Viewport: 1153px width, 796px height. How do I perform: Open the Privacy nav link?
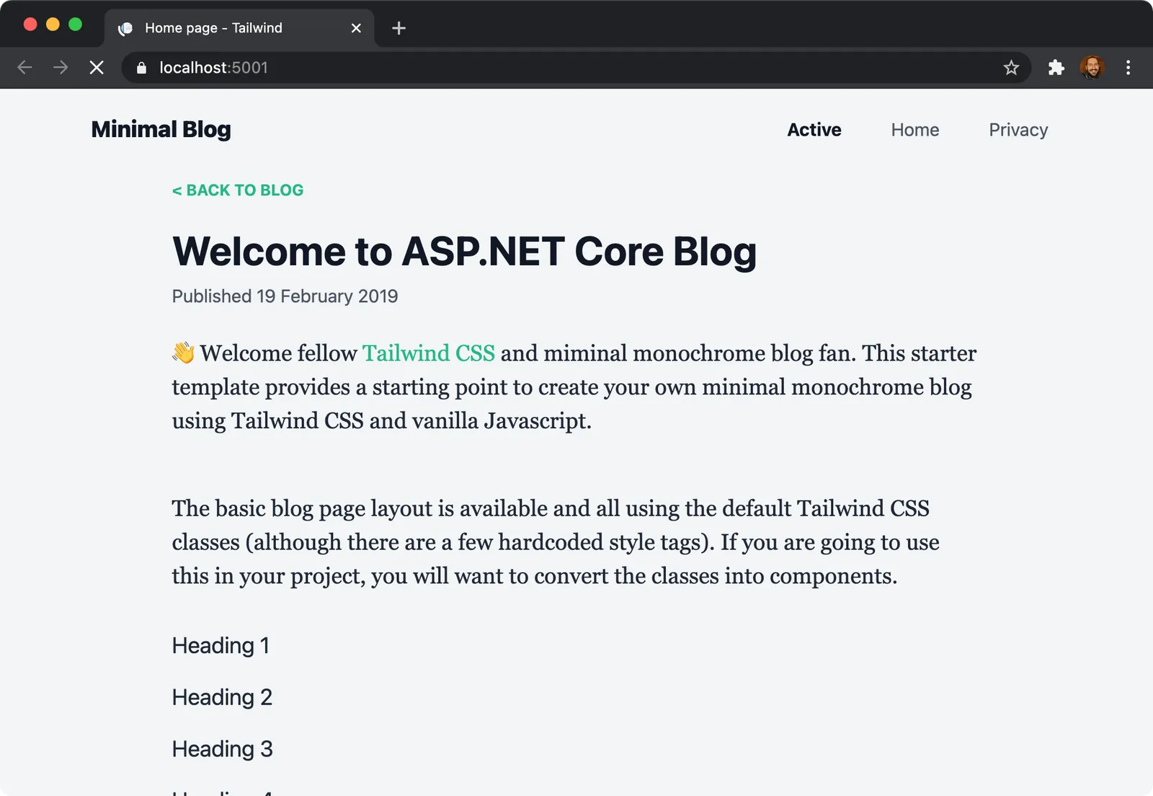[x=1018, y=130]
